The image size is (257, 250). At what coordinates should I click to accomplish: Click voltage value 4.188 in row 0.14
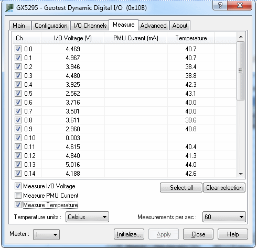pos(73,174)
